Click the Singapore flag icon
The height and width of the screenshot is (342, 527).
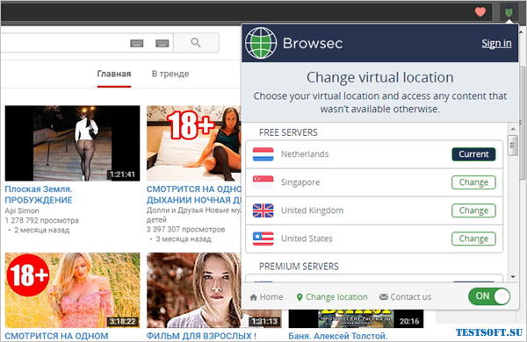click(x=263, y=182)
